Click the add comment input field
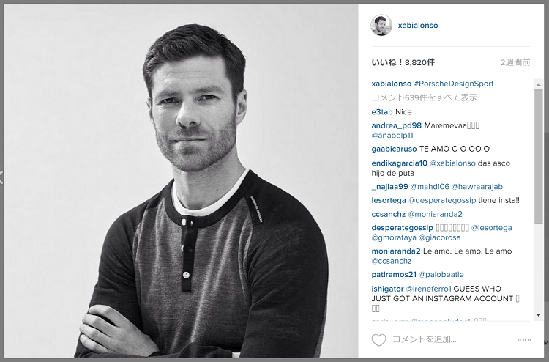Screen dimensions: 549x362 point(452,339)
